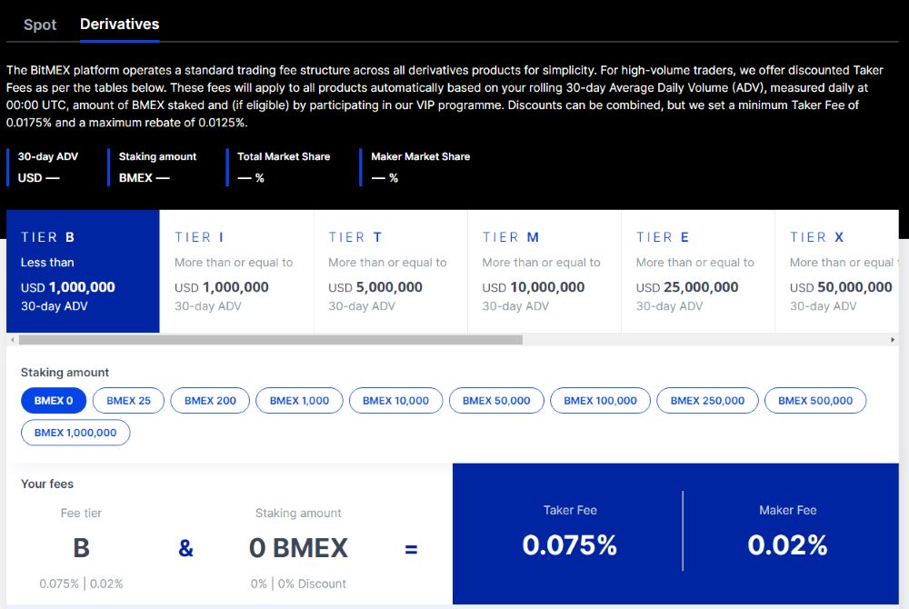The height and width of the screenshot is (609, 909).
Task: Switch to the Spot tab
Action: coord(40,25)
